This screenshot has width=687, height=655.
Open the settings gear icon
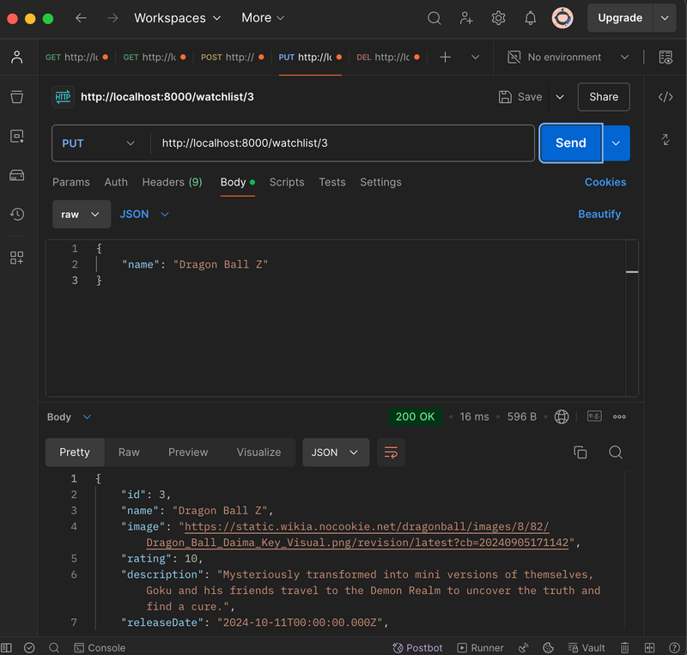pos(498,18)
